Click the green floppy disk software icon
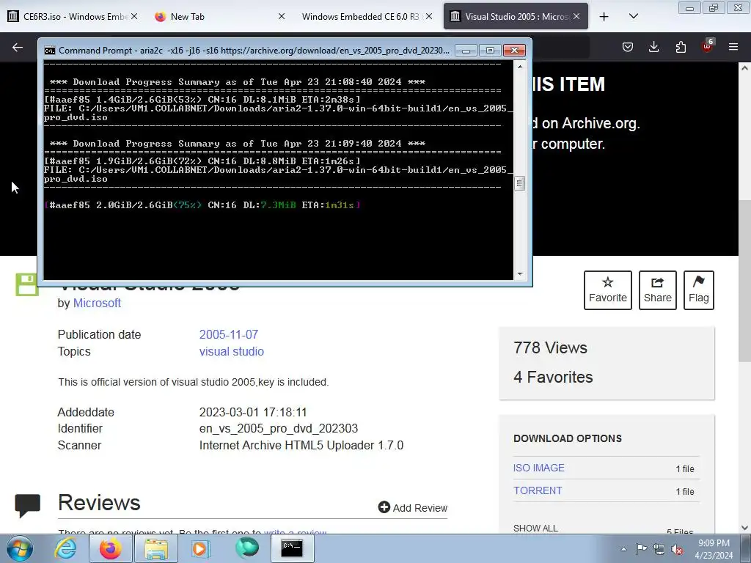 27,284
